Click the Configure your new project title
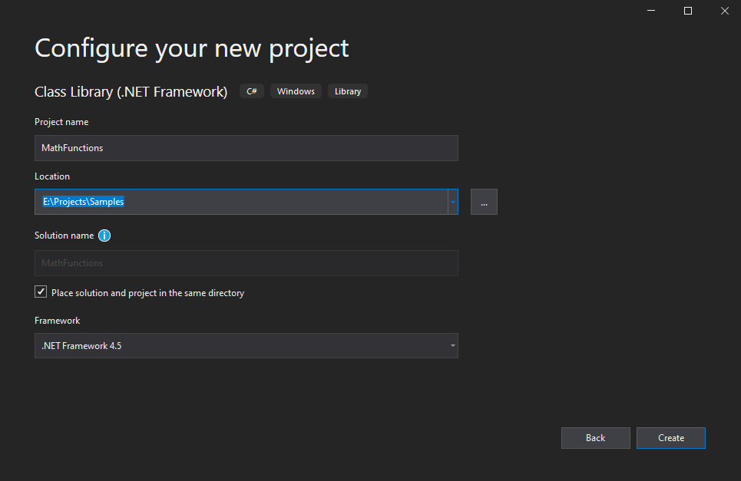This screenshot has width=741, height=481. [191, 48]
